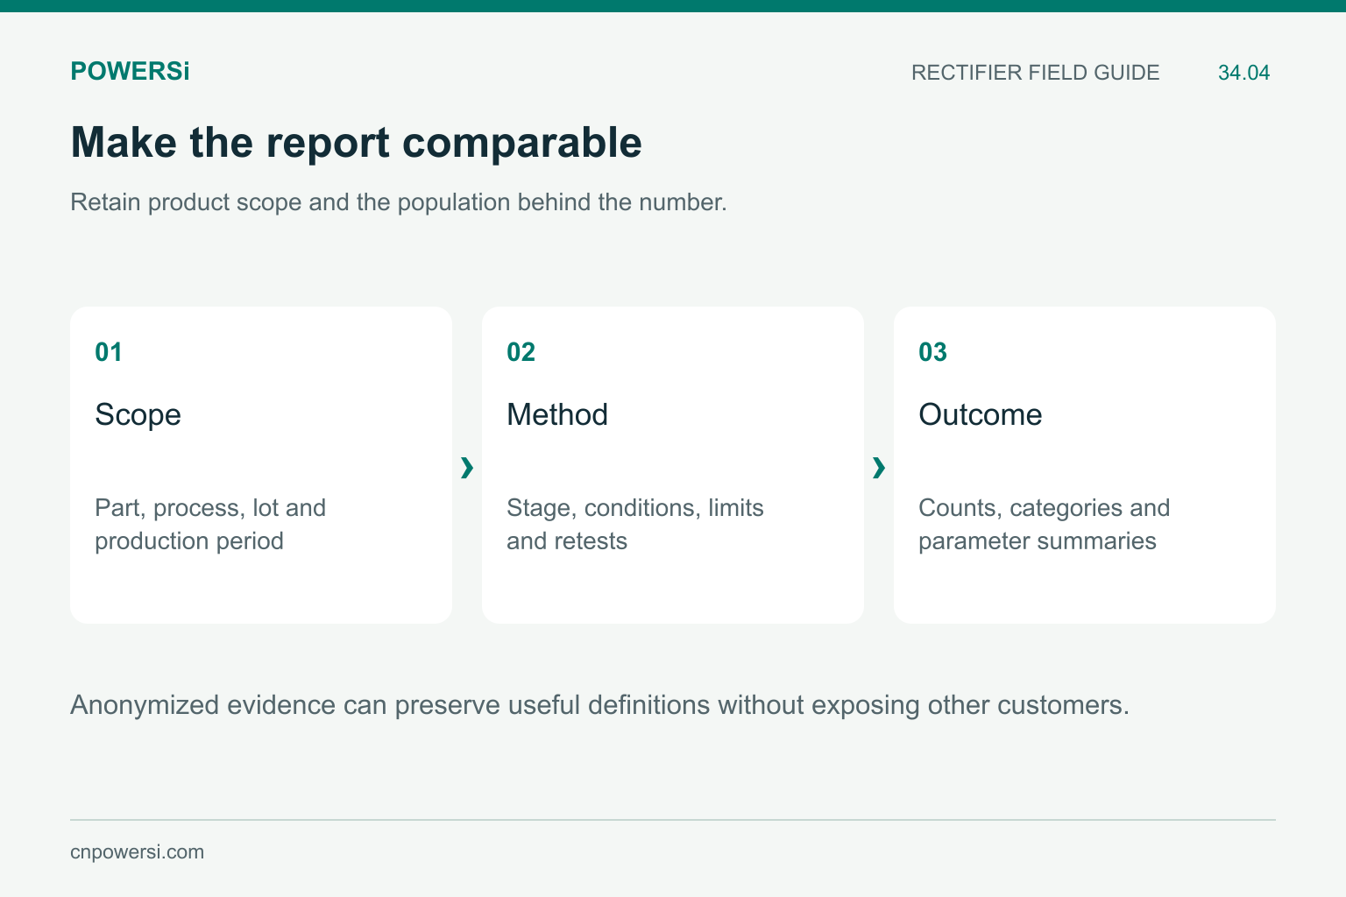Click Stage, conditions, limits description text
1346x897 pixels.
click(635, 524)
